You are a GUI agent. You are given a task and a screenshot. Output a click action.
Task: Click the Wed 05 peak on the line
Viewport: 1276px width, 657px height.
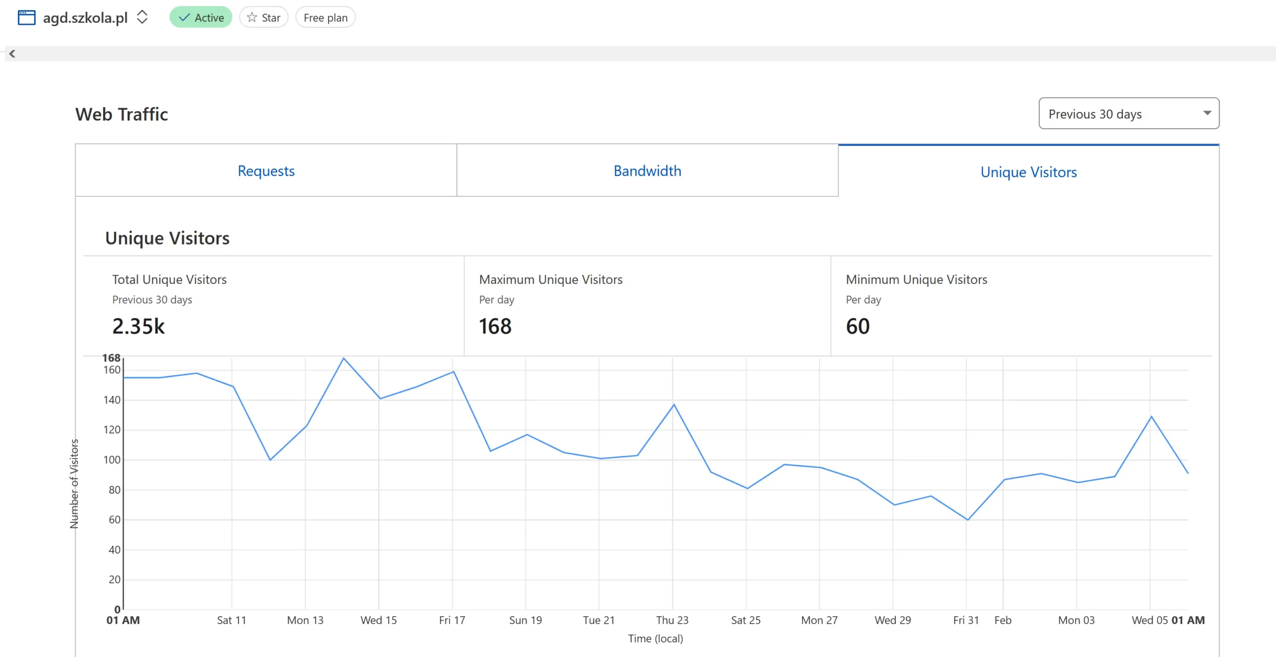[x=1151, y=416]
